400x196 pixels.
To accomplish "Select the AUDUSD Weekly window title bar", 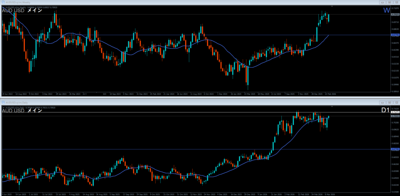I will [x=156, y=2].
